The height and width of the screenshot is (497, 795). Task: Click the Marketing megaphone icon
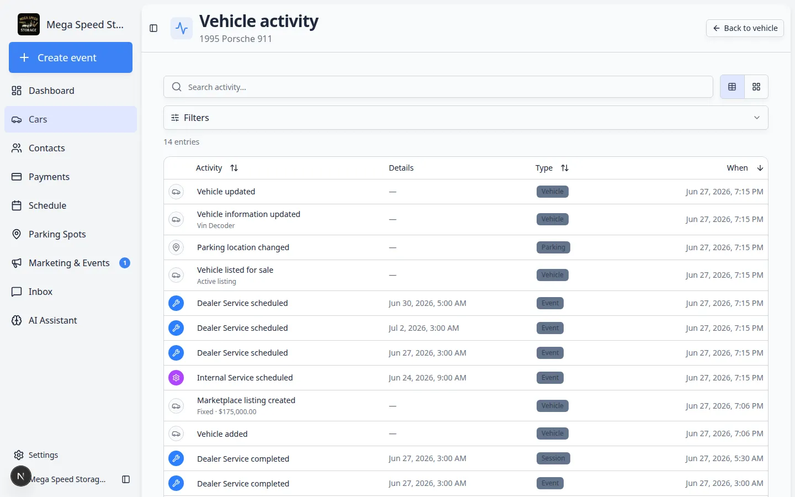pyautogui.click(x=17, y=263)
